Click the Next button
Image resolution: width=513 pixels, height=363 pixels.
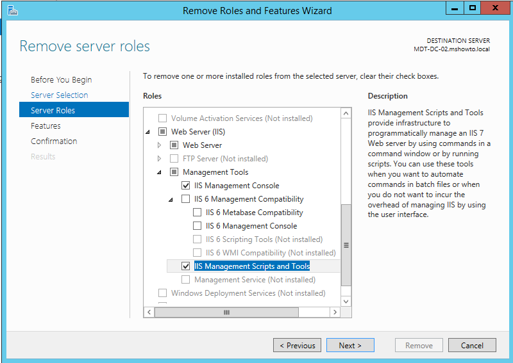[x=350, y=345]
